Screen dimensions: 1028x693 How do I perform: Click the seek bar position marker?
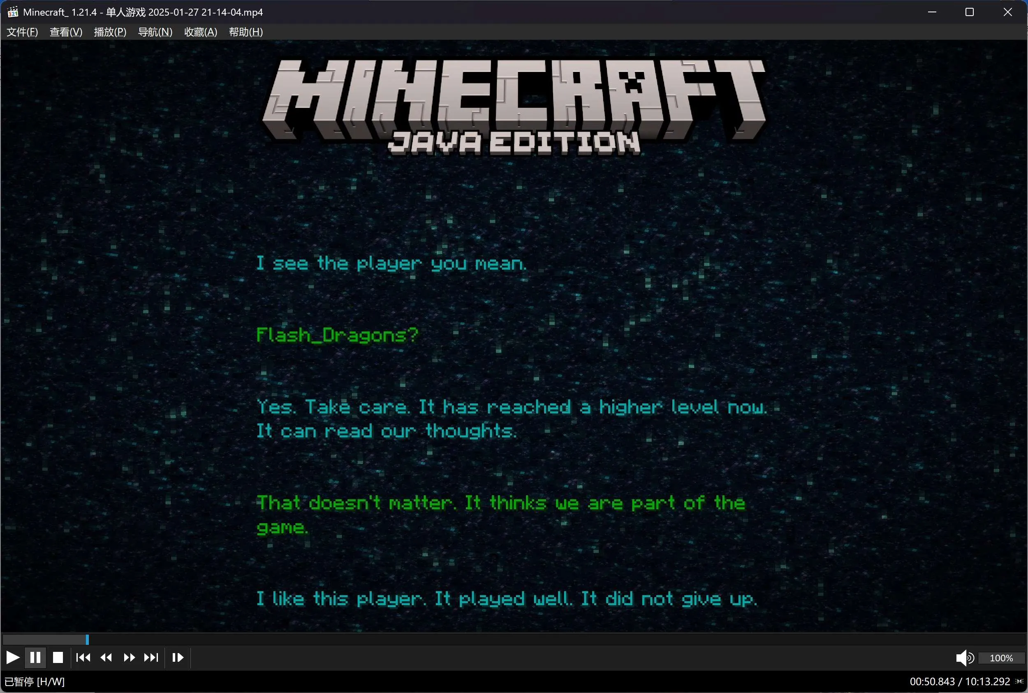coord(87,640)
